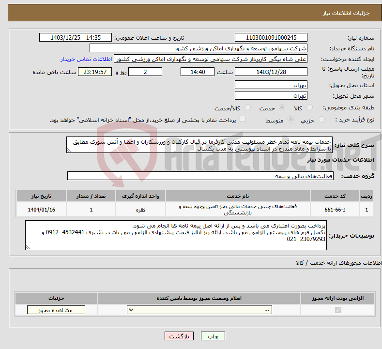The image size is (382, 349).
Task: Select the کالا radio button
Action: point(309,107)
